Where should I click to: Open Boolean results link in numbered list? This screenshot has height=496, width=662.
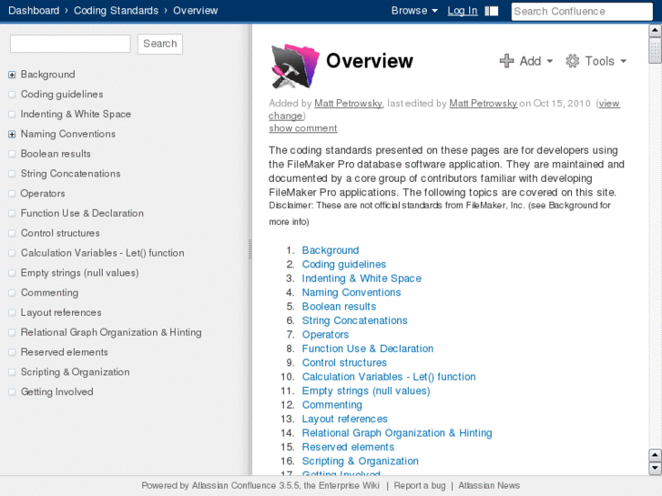coord(339,307)
